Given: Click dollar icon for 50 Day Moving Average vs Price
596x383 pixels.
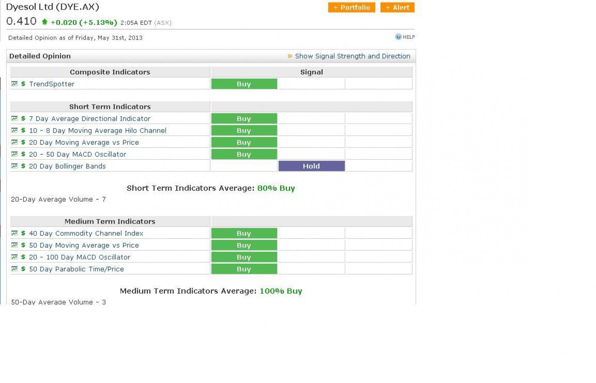Looking at the screenshot, I should tap(23, 245).
